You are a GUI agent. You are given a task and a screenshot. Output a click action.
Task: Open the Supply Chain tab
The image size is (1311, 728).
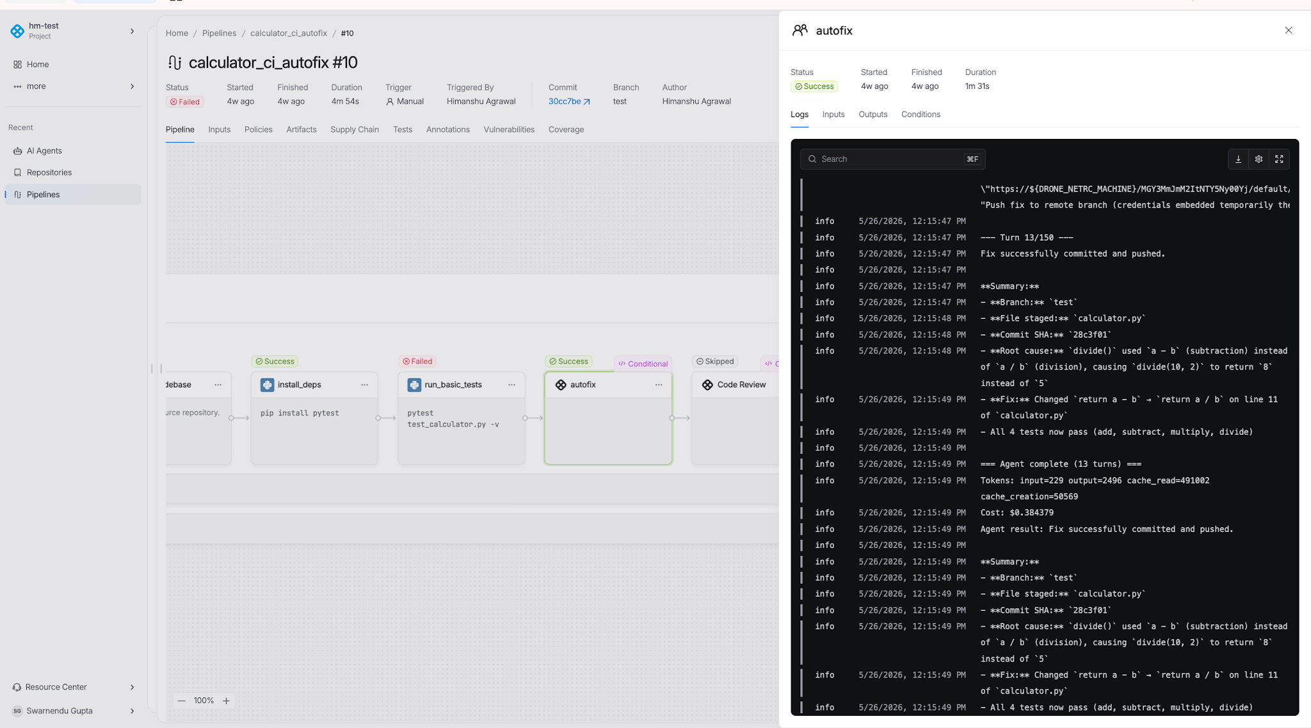(355, 129)
